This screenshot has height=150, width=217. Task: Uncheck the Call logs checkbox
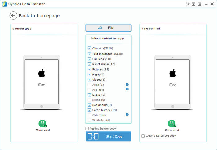[x=89, y=59]
